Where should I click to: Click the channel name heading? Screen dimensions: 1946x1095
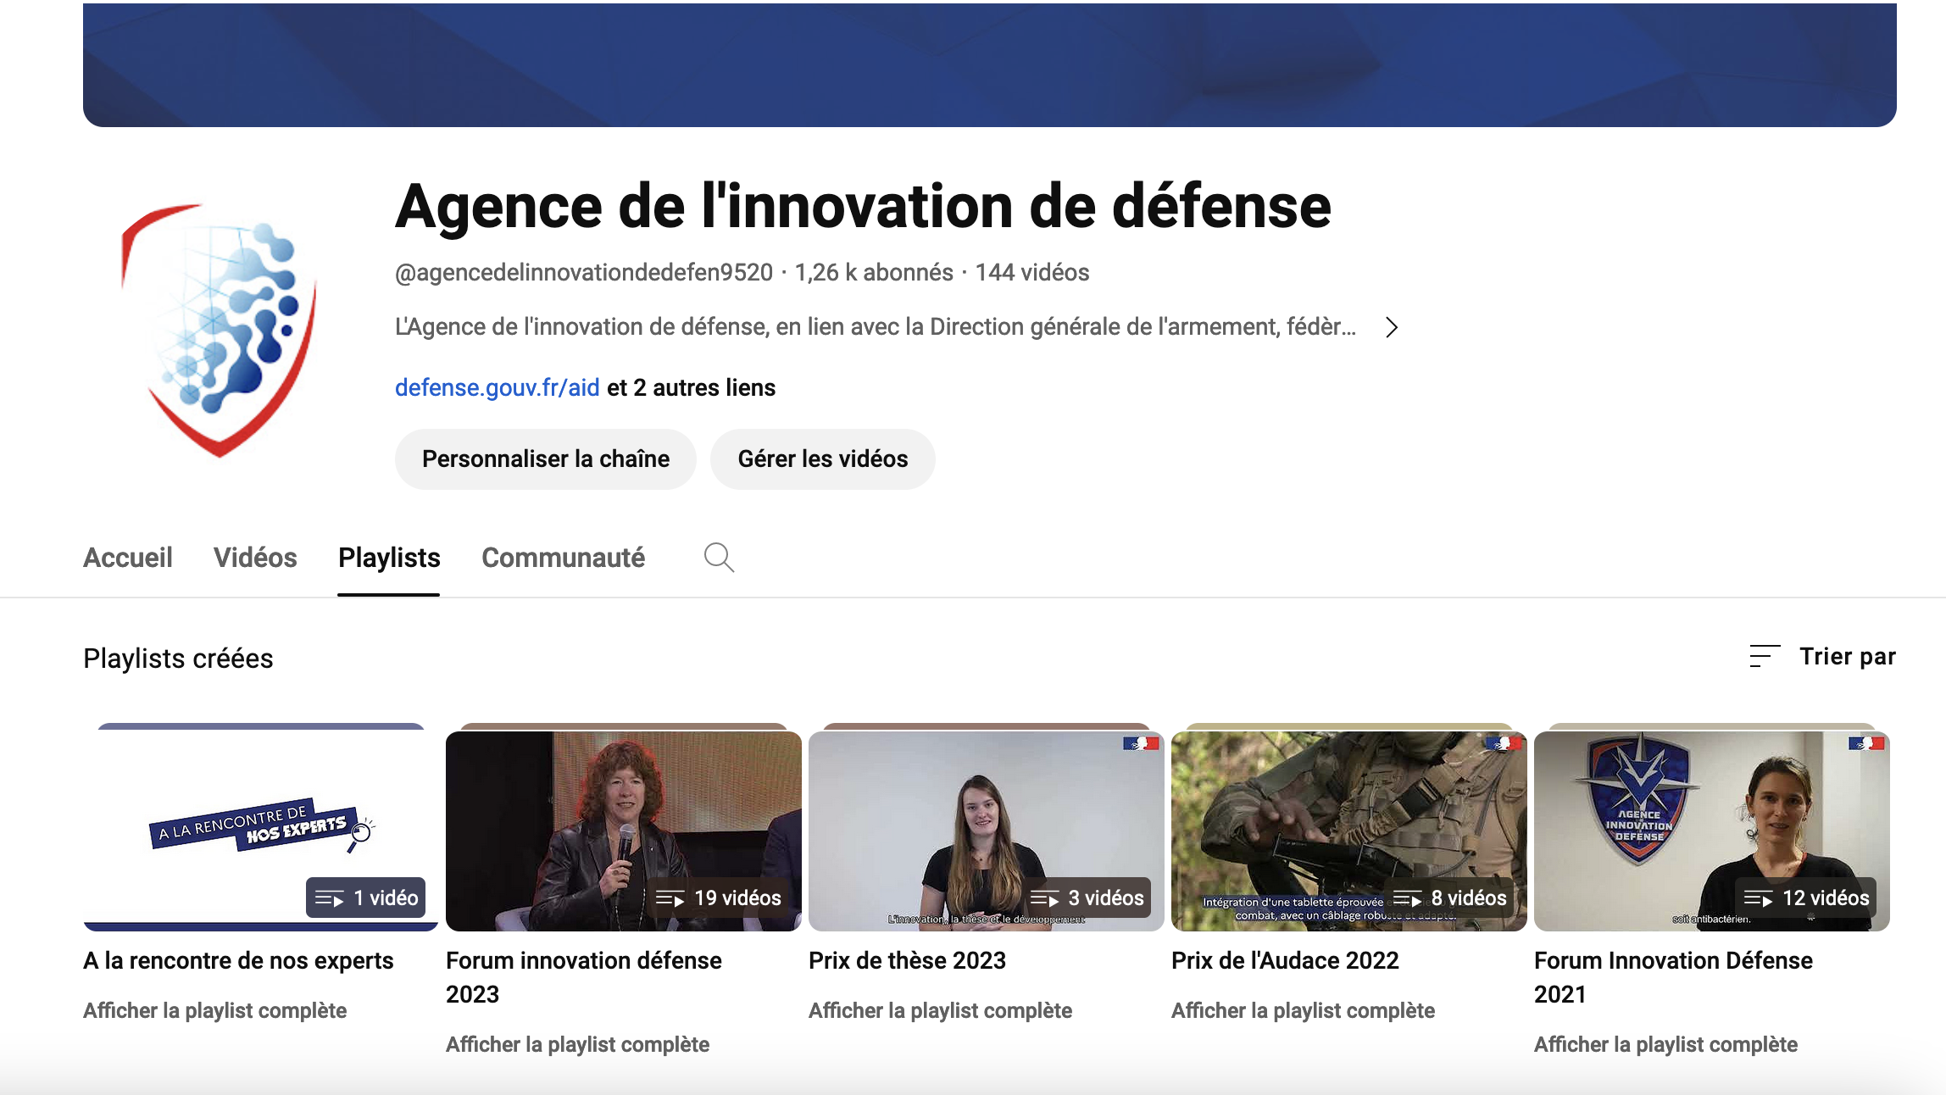click(x=863, y=206)
